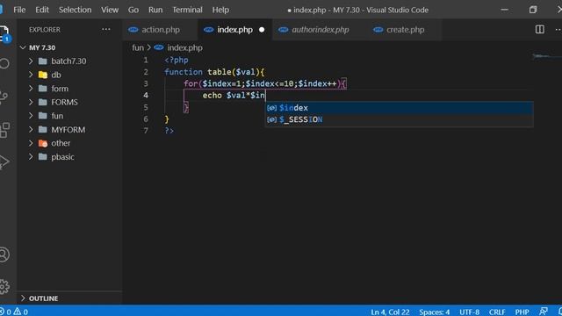The height and width of the screenshot is (316, 562).
Task: Expand the form folder chevron
Action: [x=31, y=88]
